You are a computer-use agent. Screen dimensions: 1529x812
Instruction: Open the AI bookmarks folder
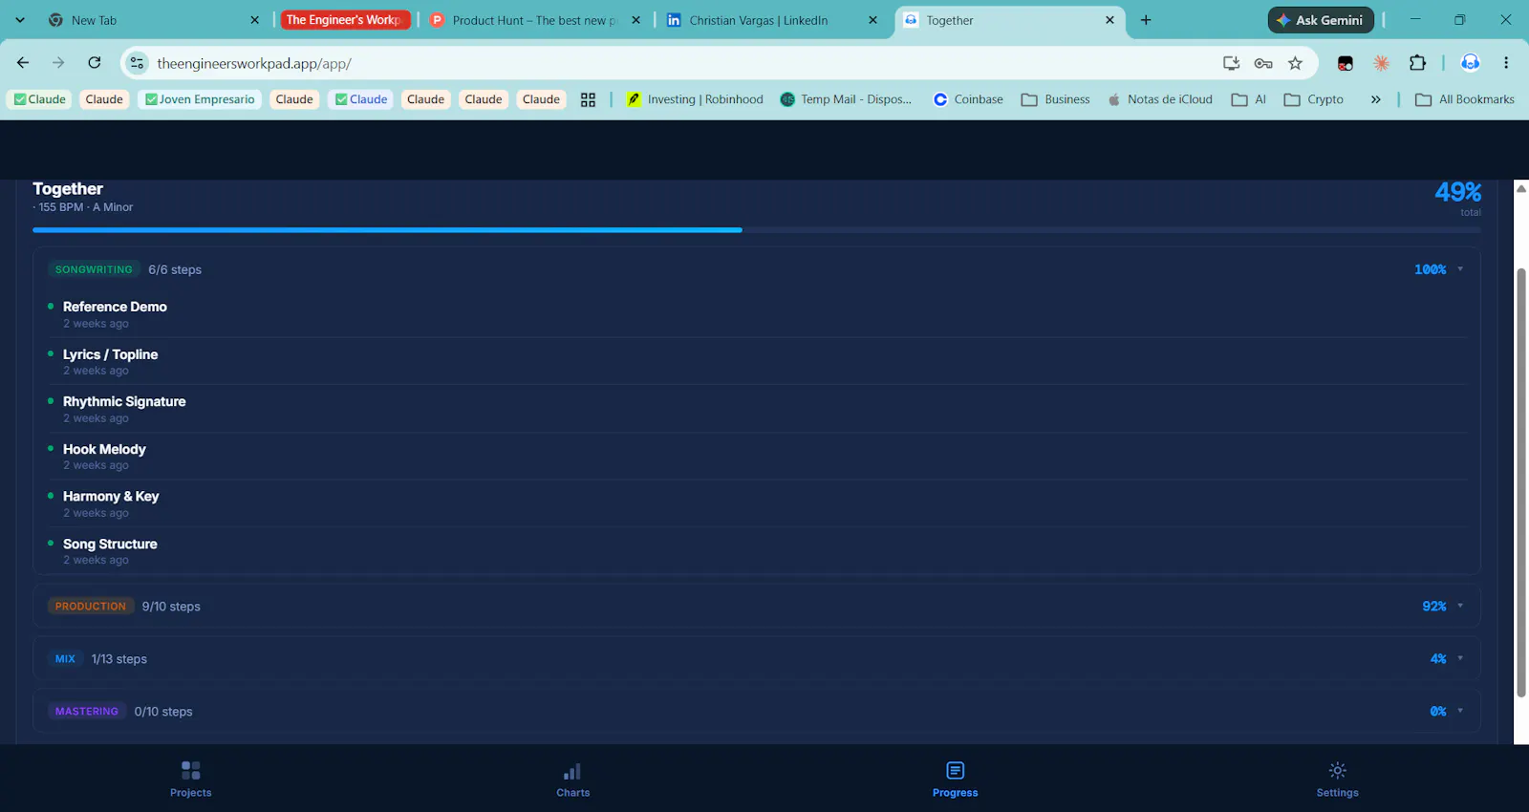(1249, 99)
